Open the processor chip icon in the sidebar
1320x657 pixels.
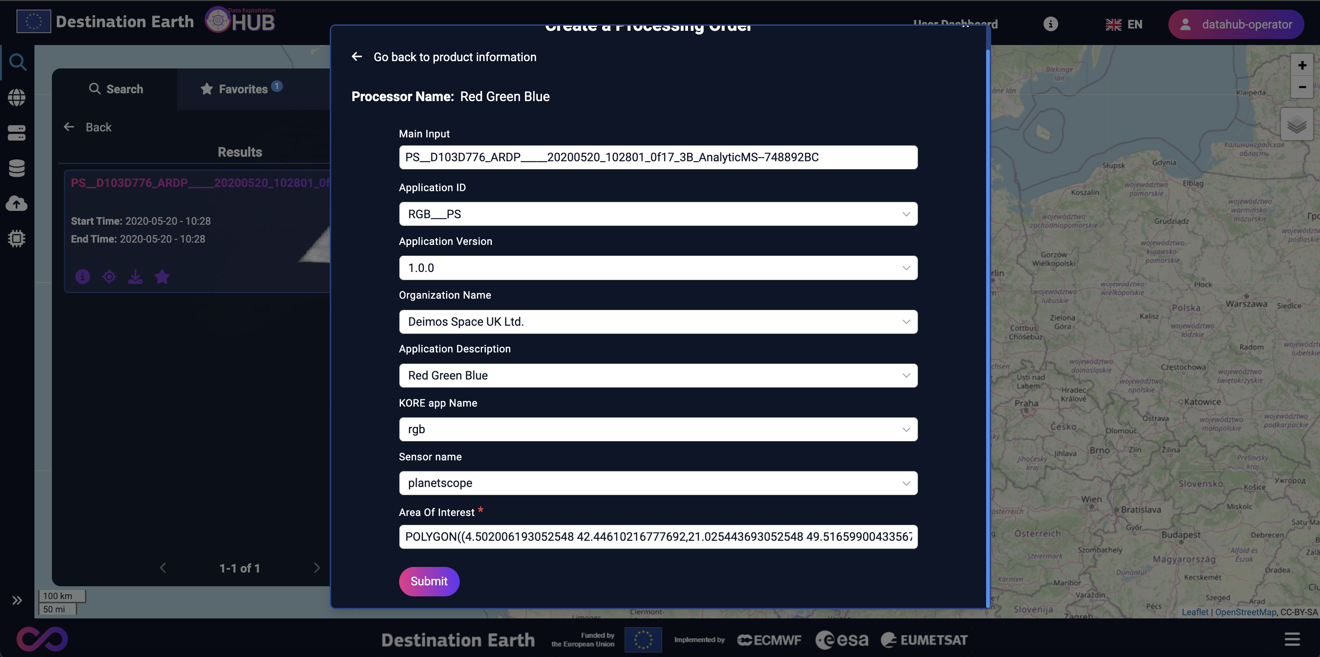coord(17,238)
